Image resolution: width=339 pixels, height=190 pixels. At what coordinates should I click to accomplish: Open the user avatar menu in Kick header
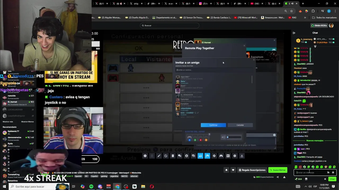point(331,26)
